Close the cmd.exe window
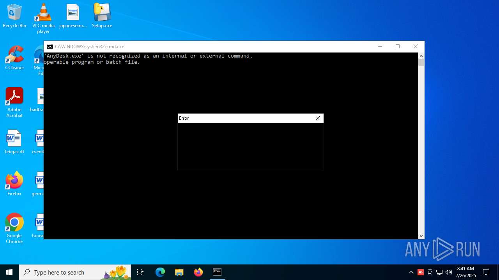The width and height of the screenshot is (499, 280). (x=416, y=47)
